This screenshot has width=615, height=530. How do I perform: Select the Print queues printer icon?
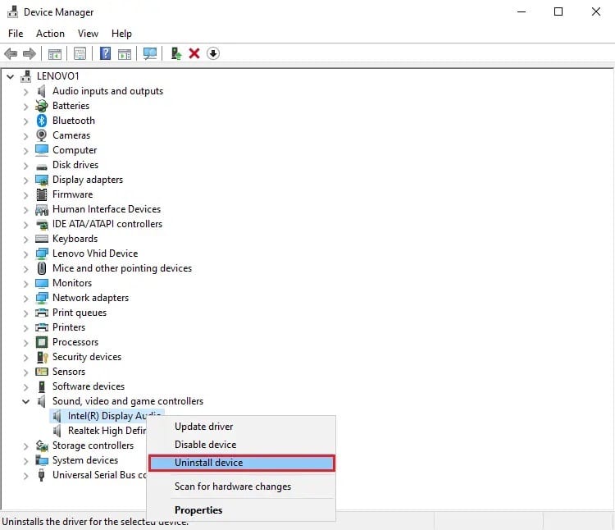pyautogui.click(x=42, y=313)
